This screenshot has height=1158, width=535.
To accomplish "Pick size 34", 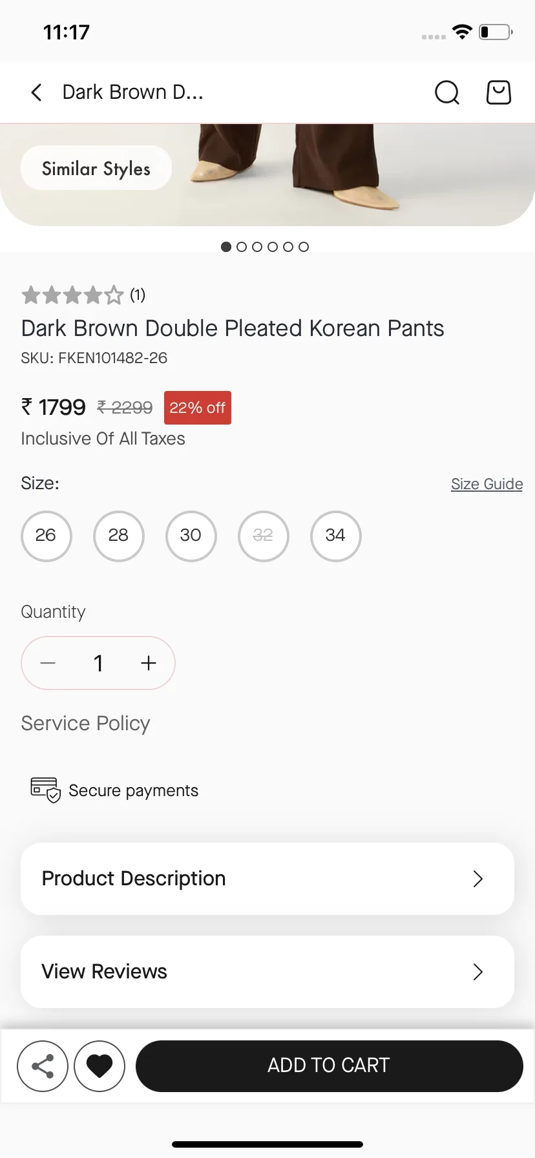I will point(335,536).
